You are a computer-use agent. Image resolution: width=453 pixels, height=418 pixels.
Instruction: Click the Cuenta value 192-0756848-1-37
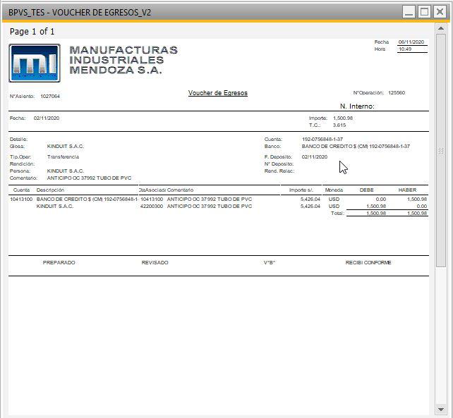322,139
